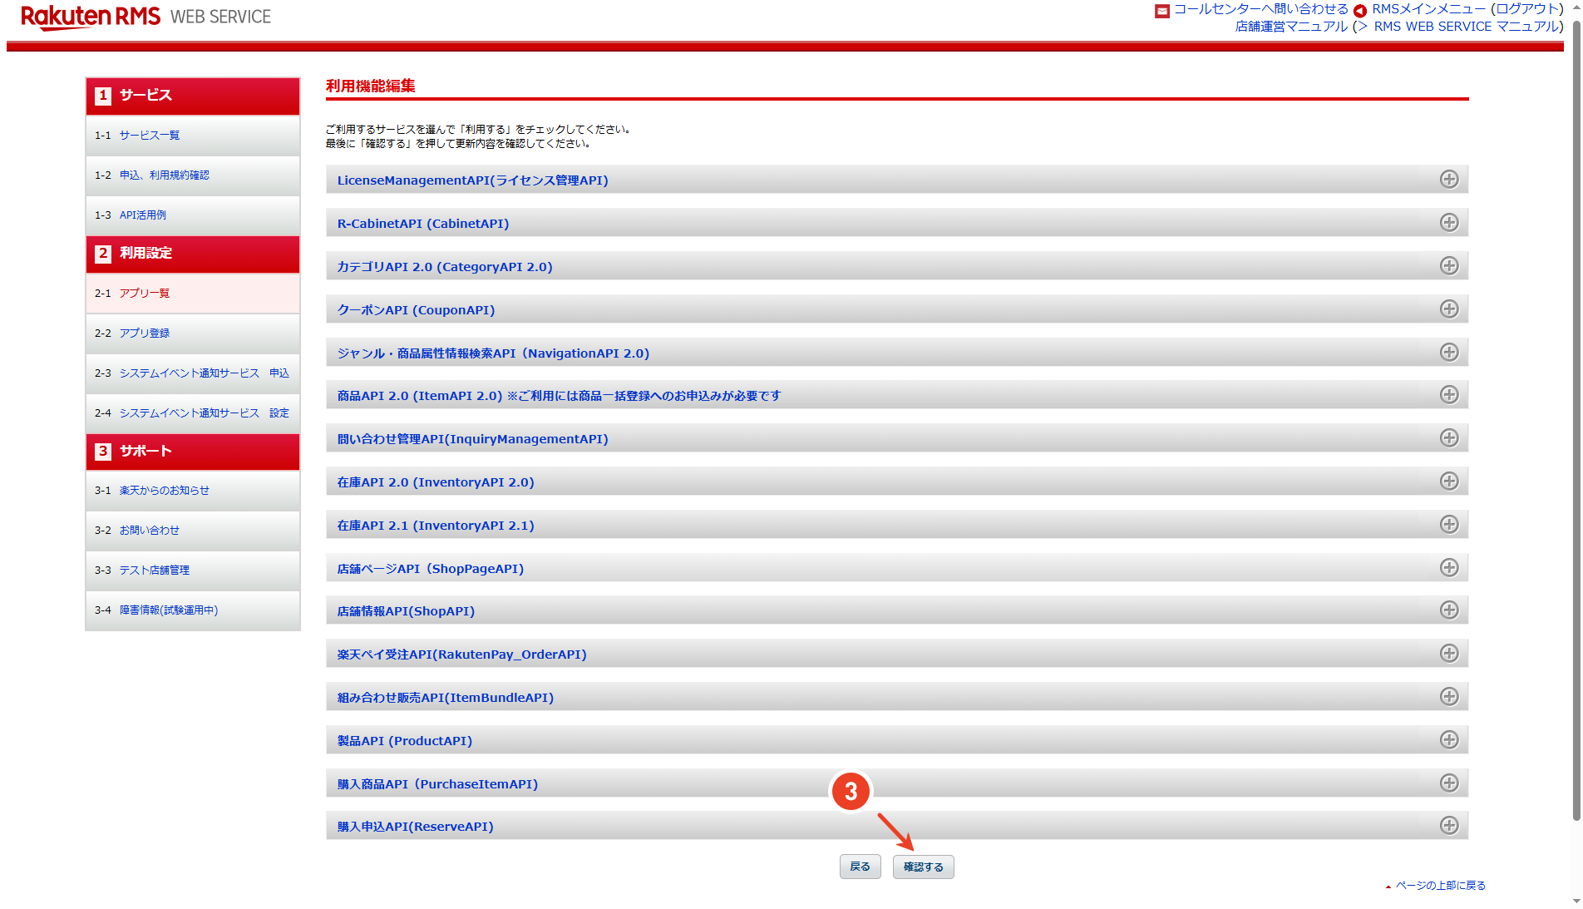
Task: Expand the ShopPageAPI plus icon
Action: click(x=1449, y=568)
